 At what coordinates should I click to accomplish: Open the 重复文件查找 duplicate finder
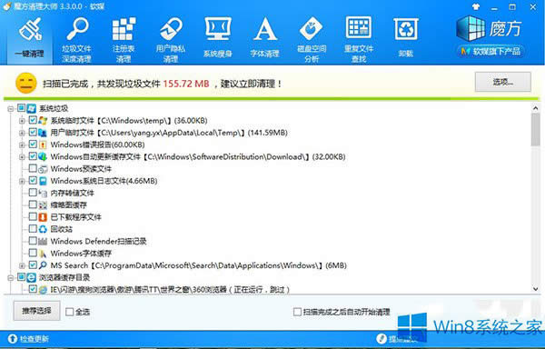click(359, 40)
